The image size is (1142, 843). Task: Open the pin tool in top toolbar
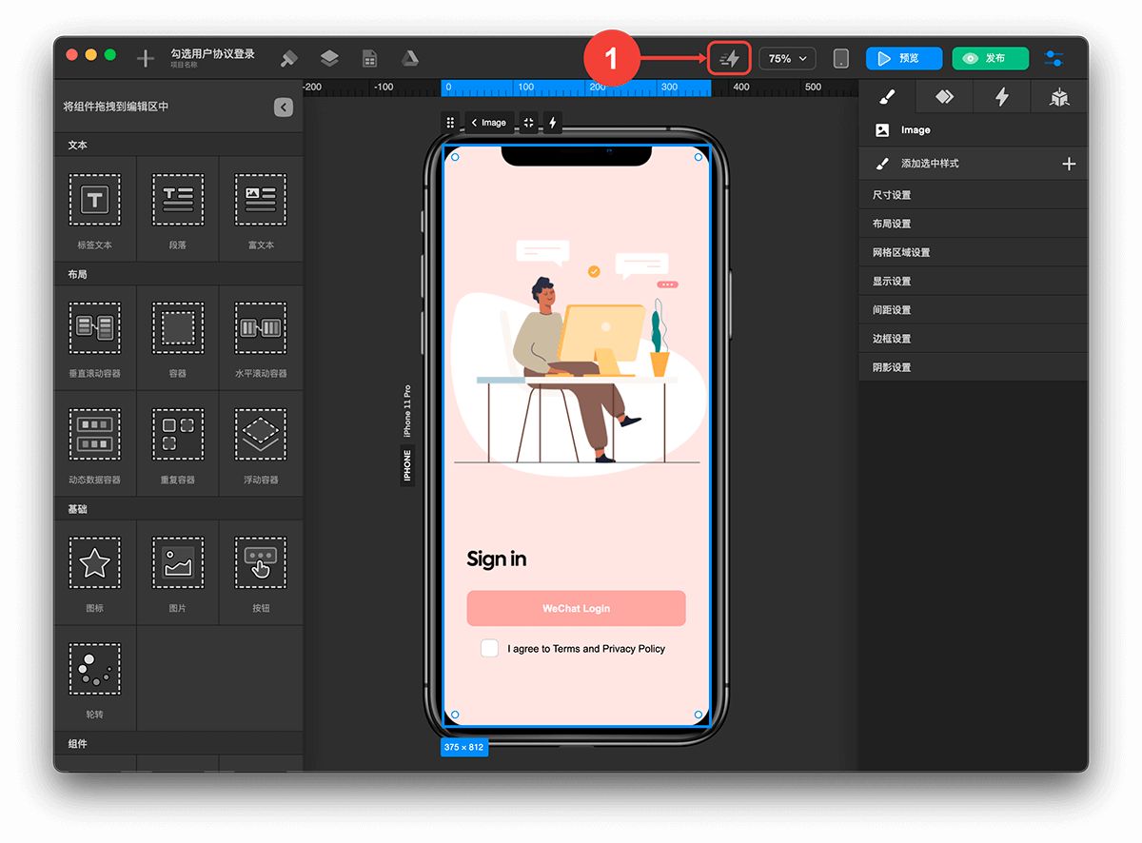tap(288, 59)
